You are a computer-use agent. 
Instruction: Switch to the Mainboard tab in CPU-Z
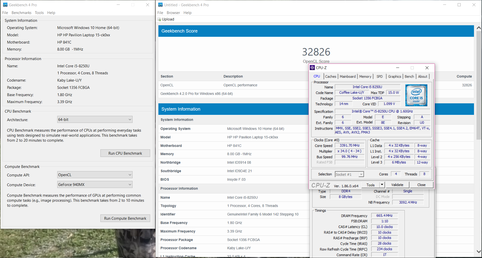(x=348, y=77)
